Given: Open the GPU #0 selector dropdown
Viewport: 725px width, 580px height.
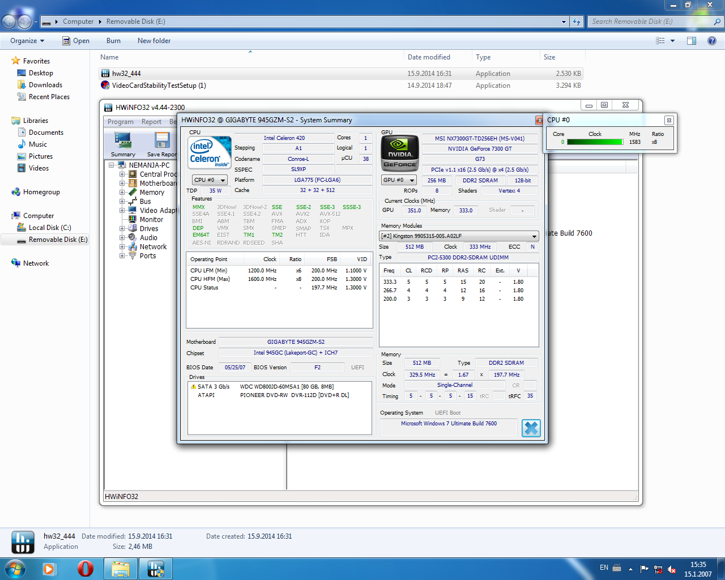Looking at the screenshot, I should [x=399, y=180].
